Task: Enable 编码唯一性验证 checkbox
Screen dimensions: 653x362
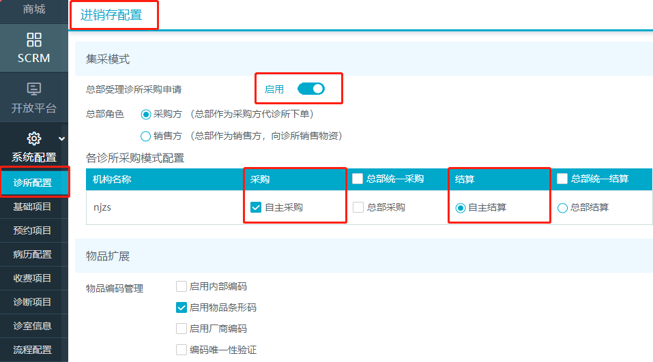Action: [181, 350]
